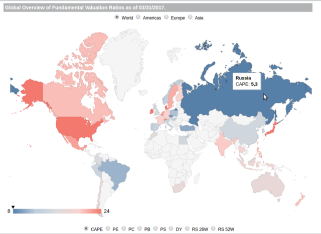Select the RS 26W radio button
321x234 pixels.
coord(187,228)
